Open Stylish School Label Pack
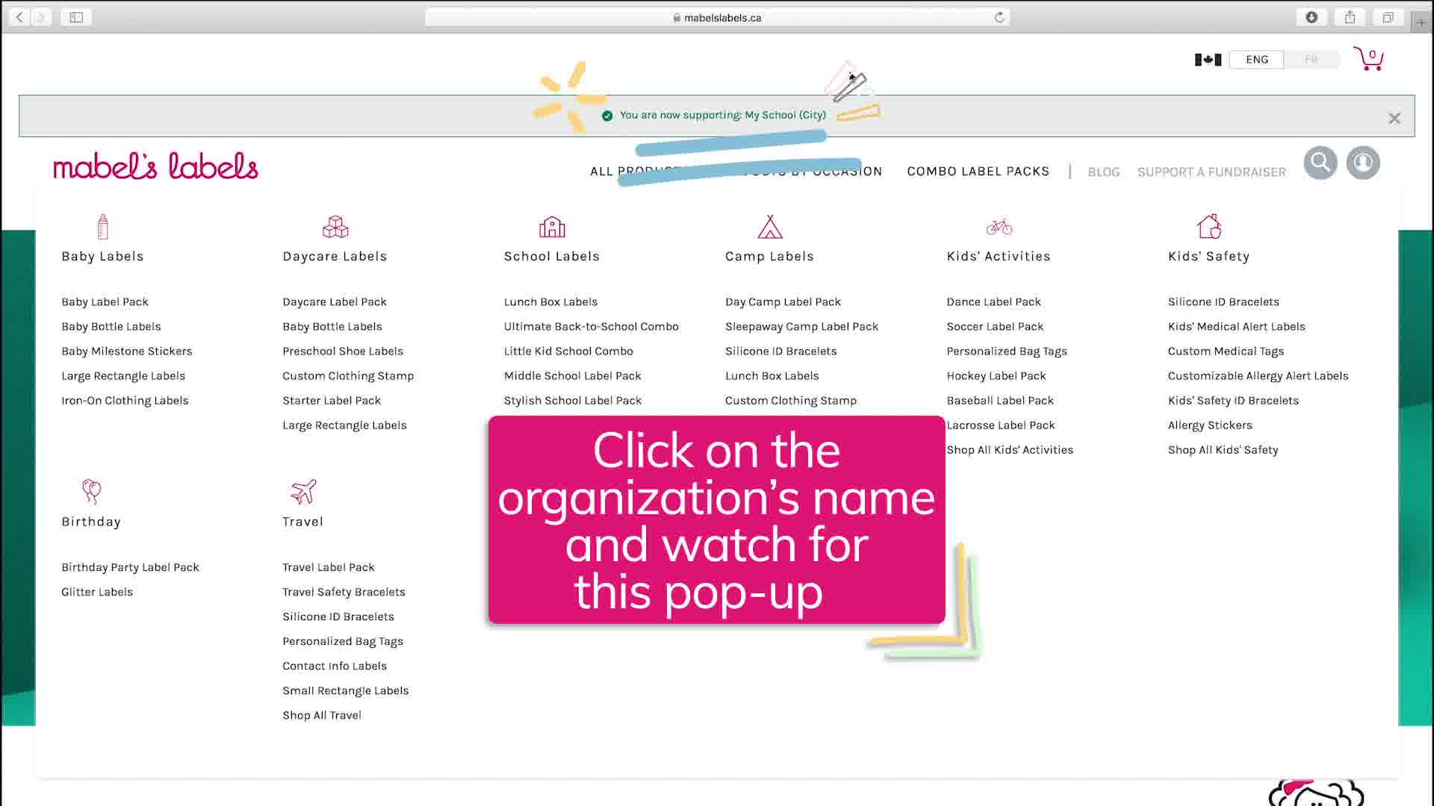1434x806 pixels. coord(573,401)
